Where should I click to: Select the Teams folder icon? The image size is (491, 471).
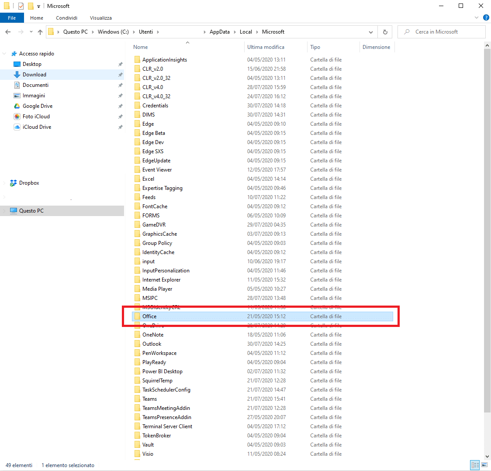[x=137, y=399]
